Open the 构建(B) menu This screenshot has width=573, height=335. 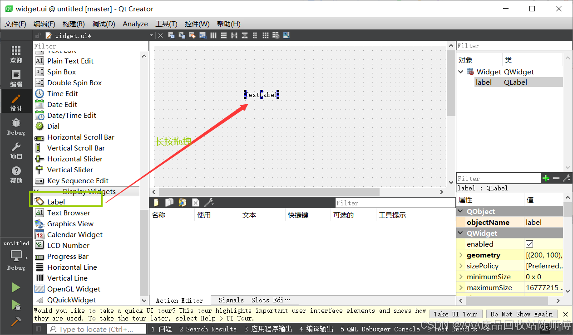(74, 24)
